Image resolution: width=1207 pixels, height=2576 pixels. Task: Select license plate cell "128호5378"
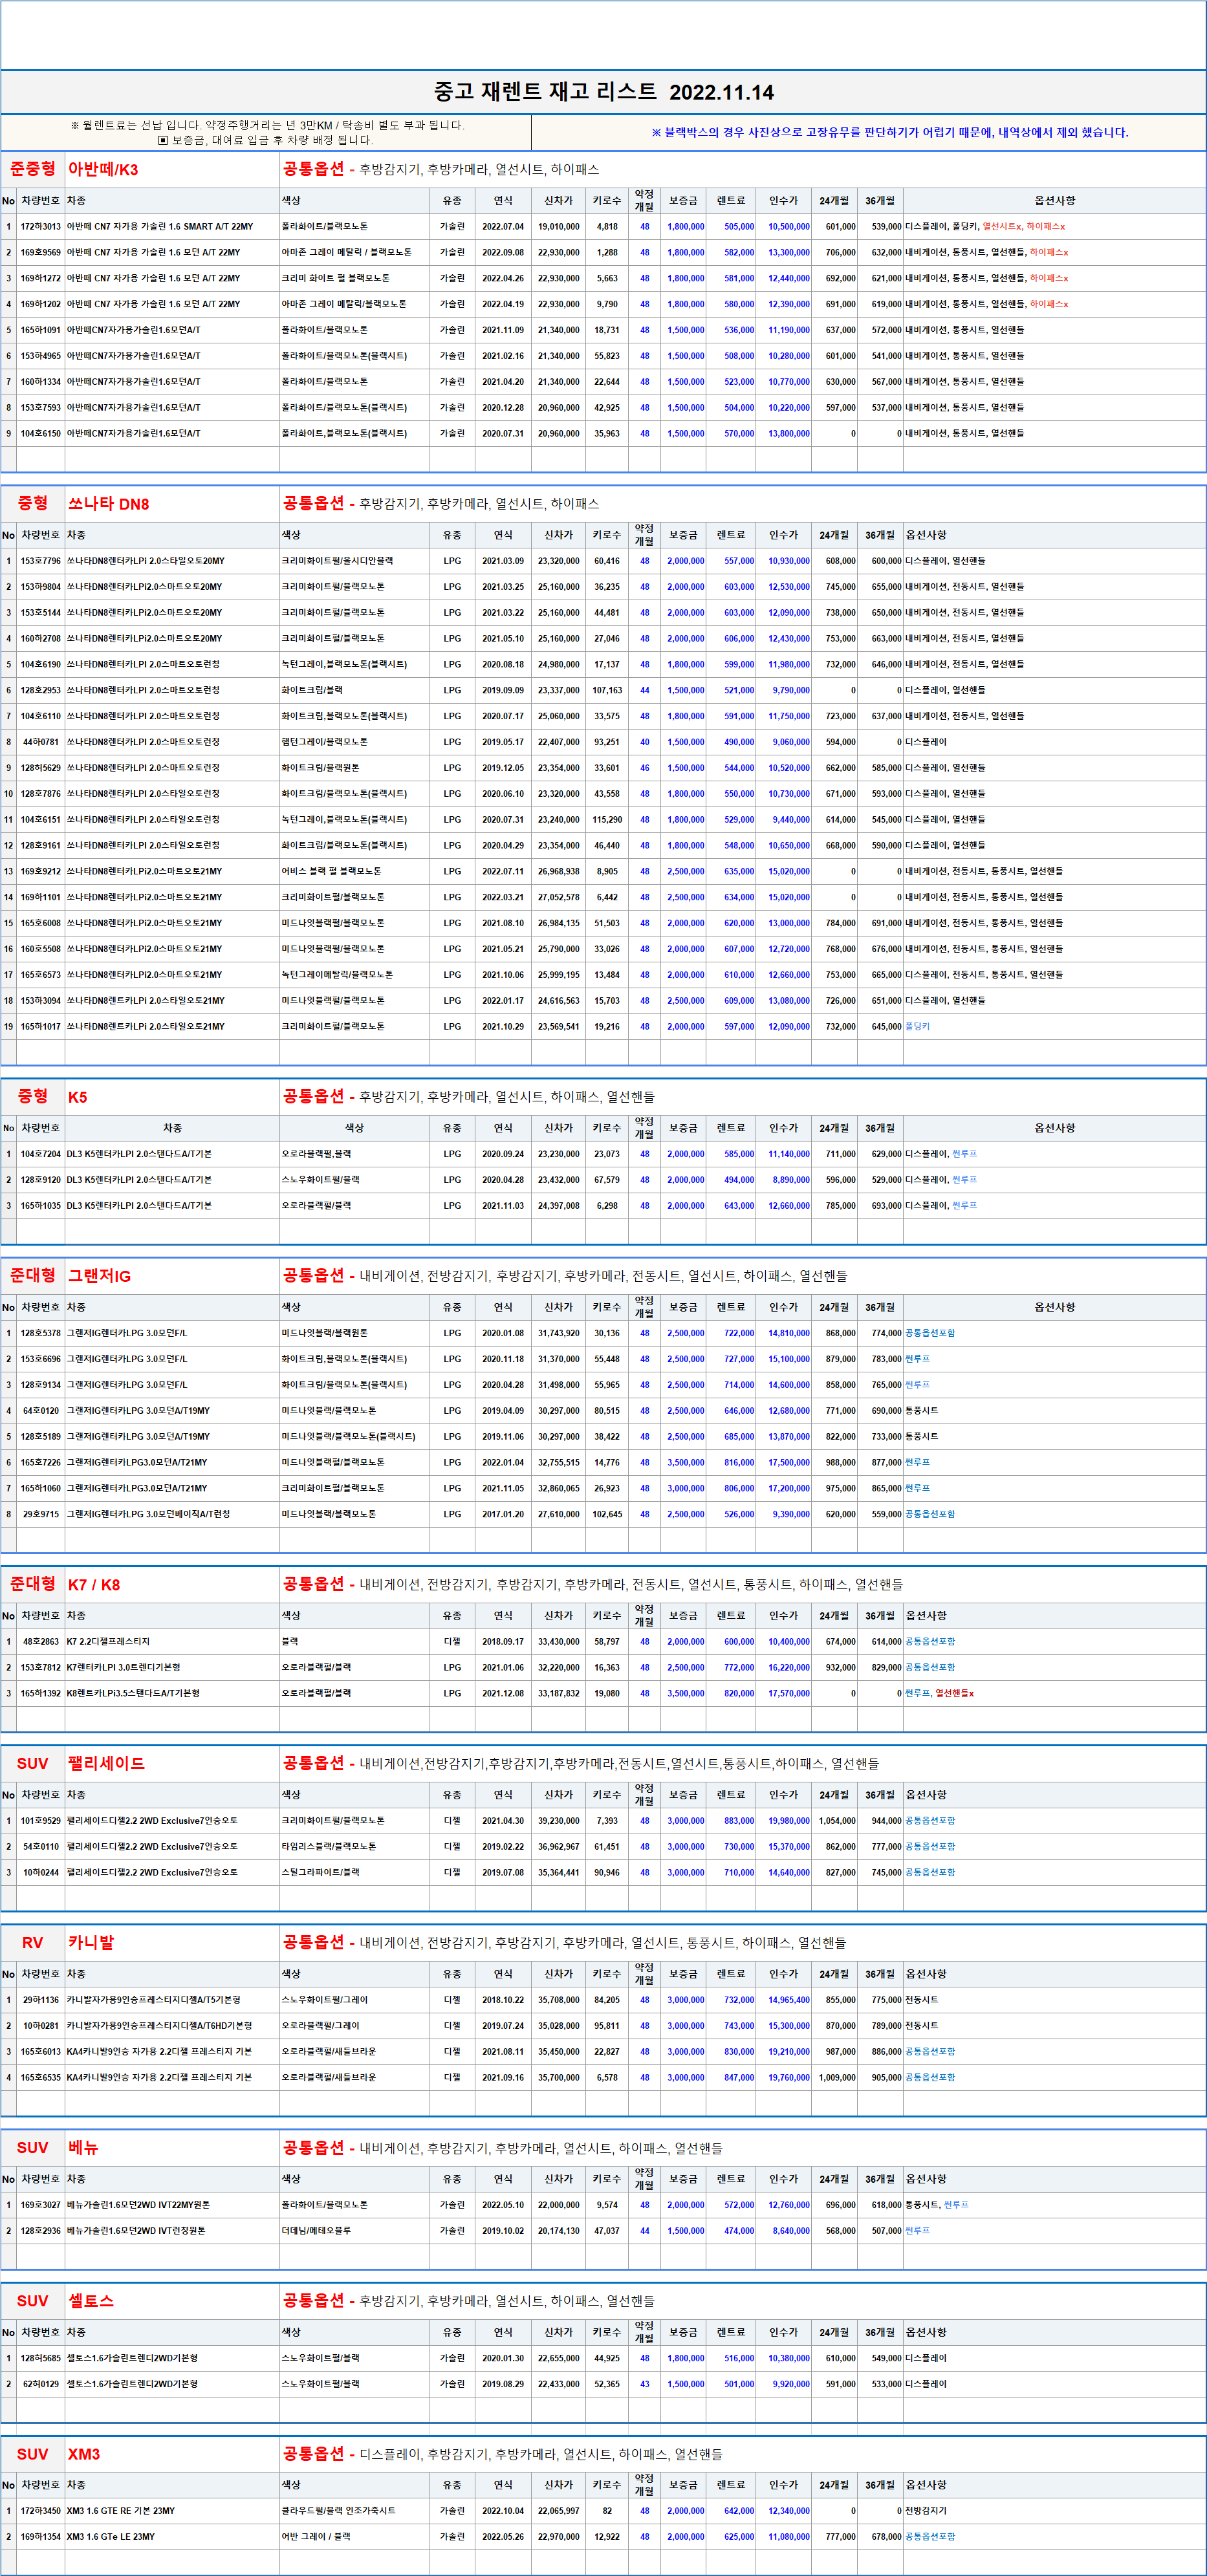pyautogui.click(x=41, y=1333)
